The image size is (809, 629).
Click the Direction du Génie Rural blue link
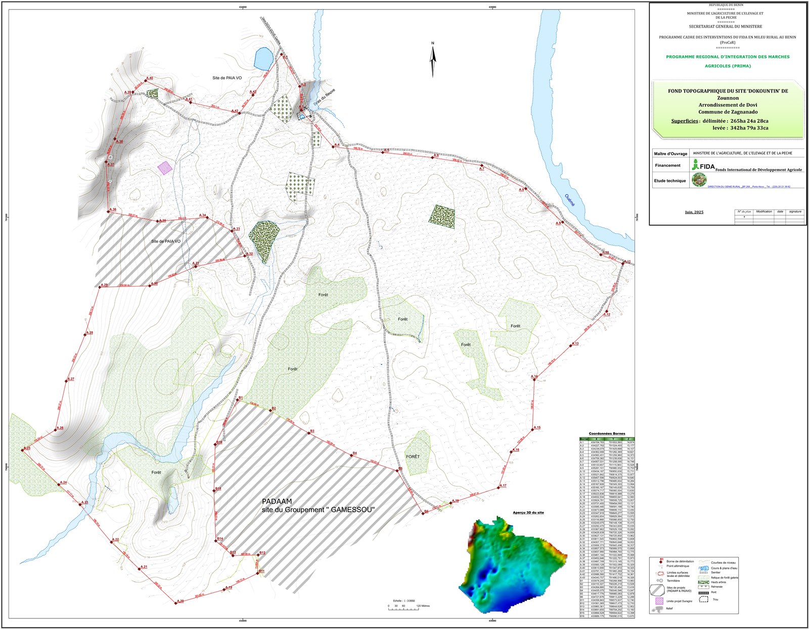(749, 186)
